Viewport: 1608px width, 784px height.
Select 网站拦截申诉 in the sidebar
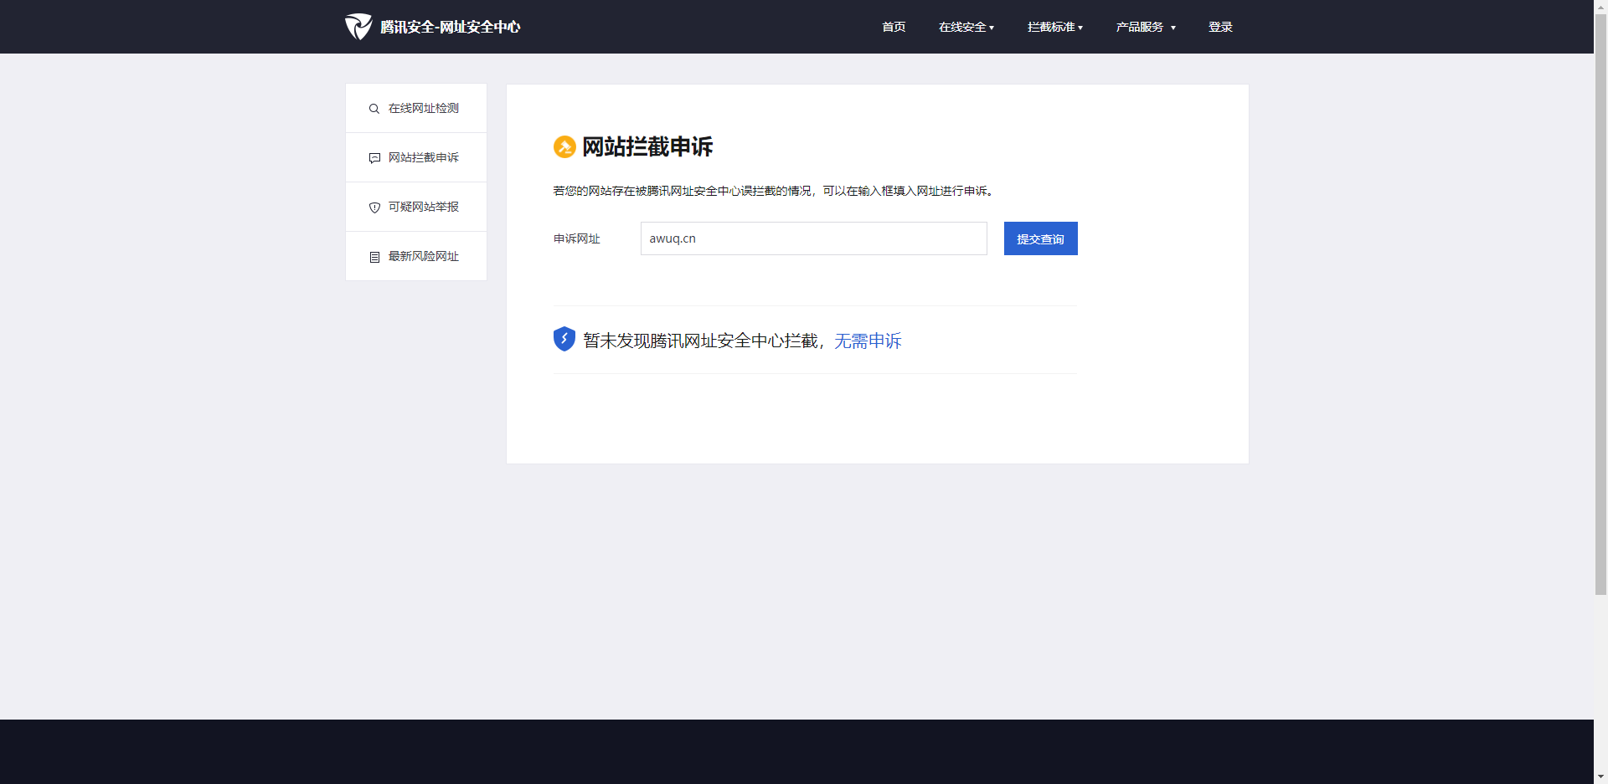416,157
